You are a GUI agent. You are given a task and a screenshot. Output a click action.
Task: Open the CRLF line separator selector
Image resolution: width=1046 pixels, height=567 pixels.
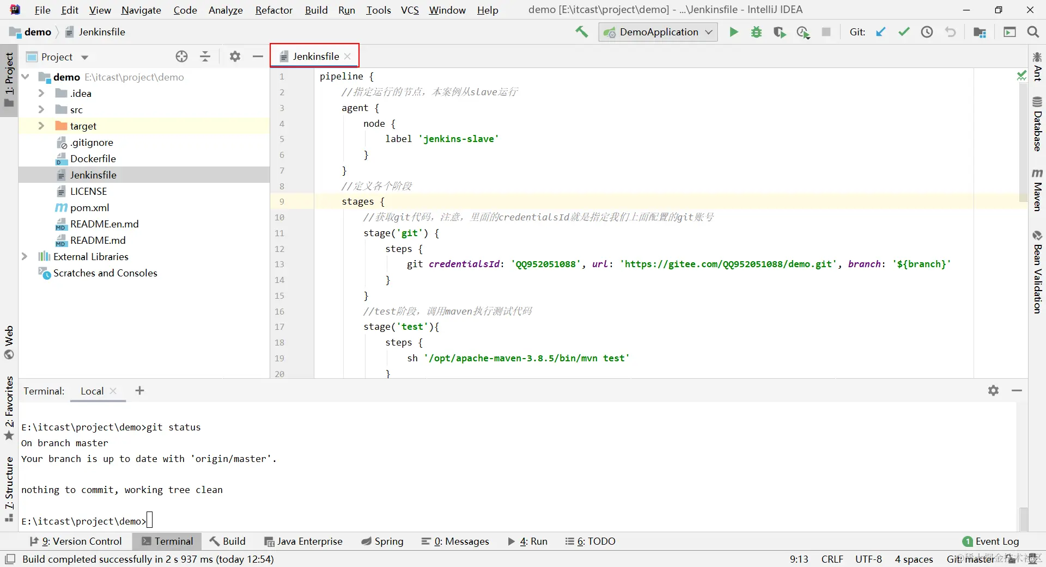[x=832, y=559]
